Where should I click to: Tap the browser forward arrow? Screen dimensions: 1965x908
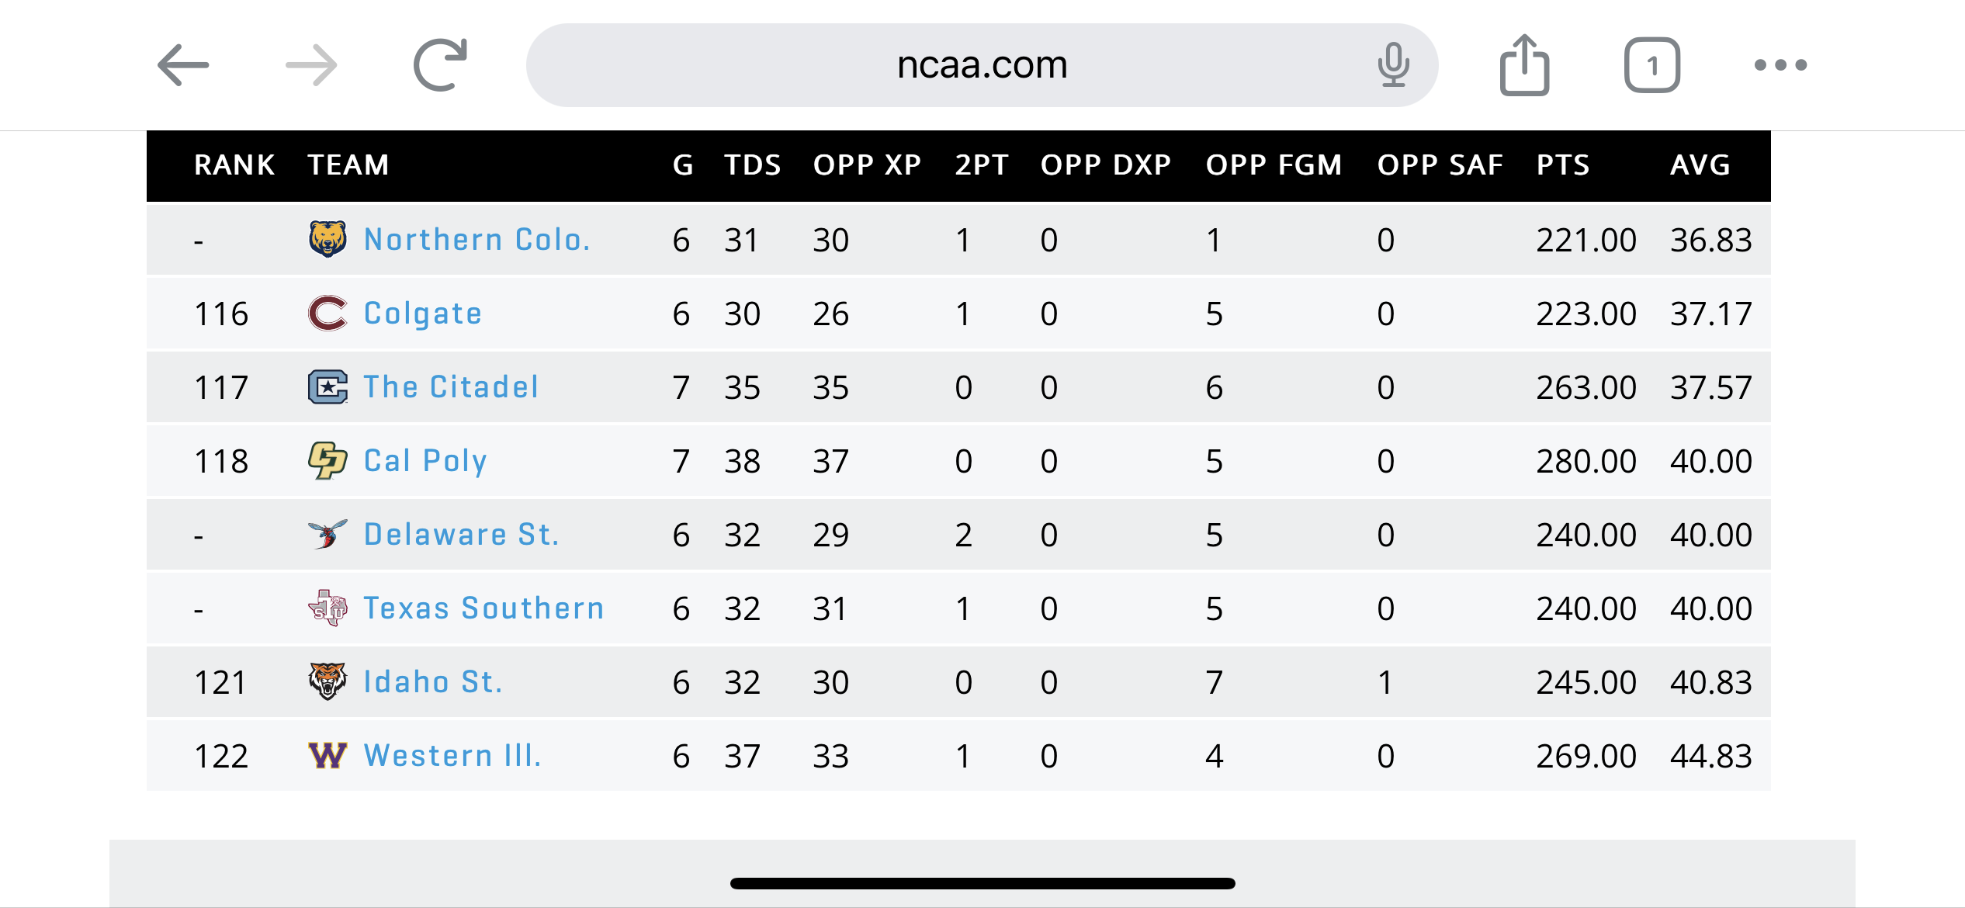311,65
